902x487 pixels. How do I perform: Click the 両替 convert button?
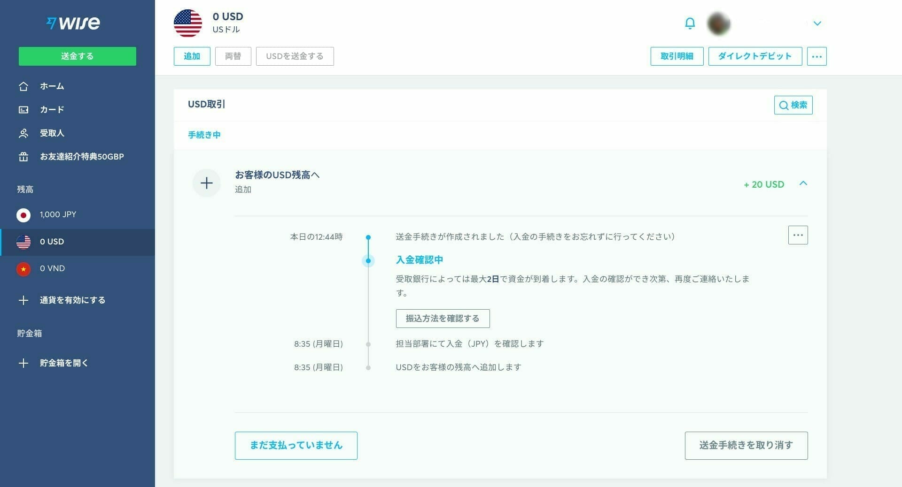pos(233,56)
